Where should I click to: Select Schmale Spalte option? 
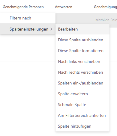[x=82, y=105]
